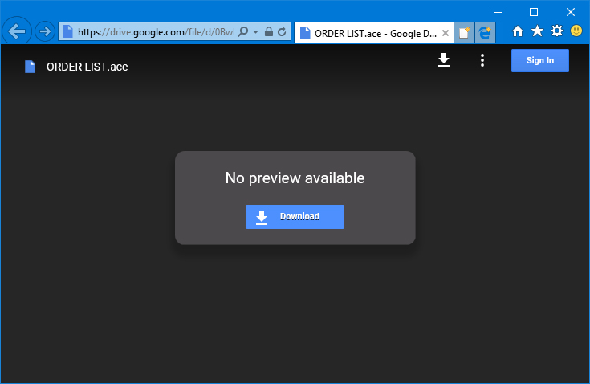Go to the browser Home page icon
The image size is (590, 384).
pyautogui.click(x=518, y=31)
